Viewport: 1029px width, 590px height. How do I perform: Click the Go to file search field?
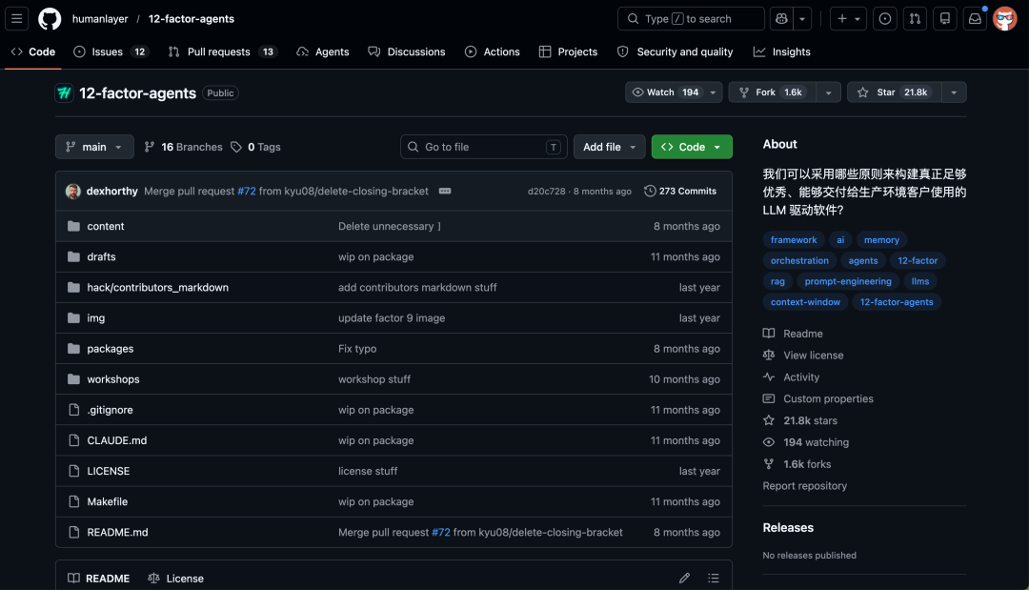484,147
